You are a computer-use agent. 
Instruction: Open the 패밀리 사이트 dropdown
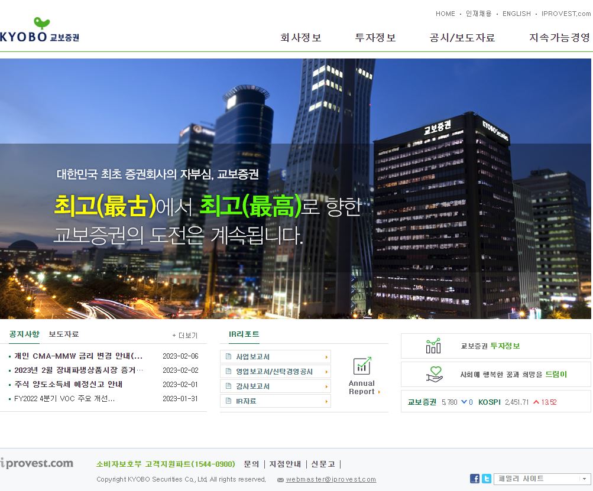click(x=542, y=479)
